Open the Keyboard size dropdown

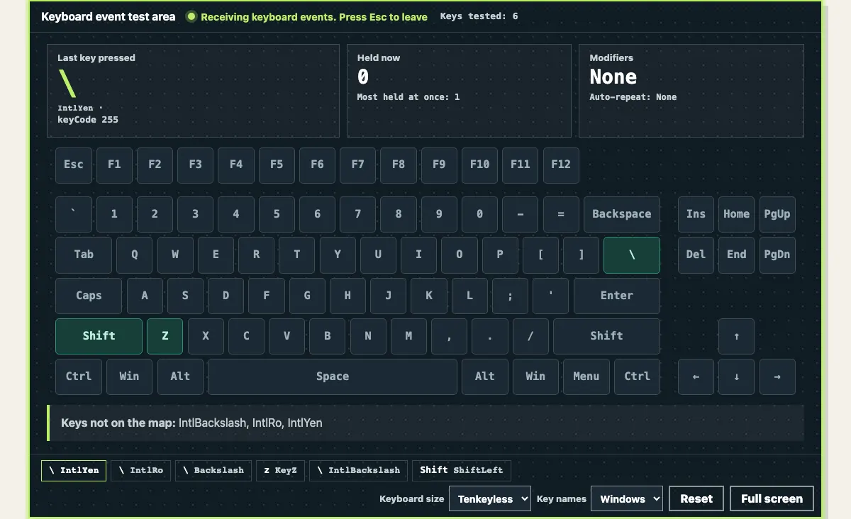point(490,498)
